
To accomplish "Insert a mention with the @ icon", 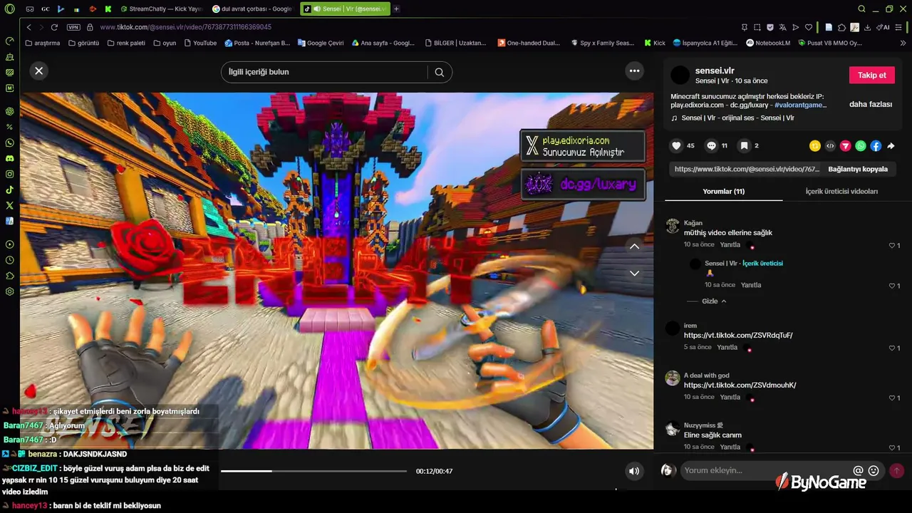I will (x=858, y=470).
